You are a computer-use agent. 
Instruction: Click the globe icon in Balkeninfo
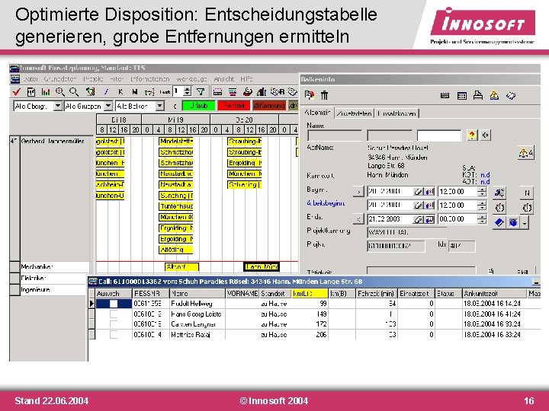(513, 222)
